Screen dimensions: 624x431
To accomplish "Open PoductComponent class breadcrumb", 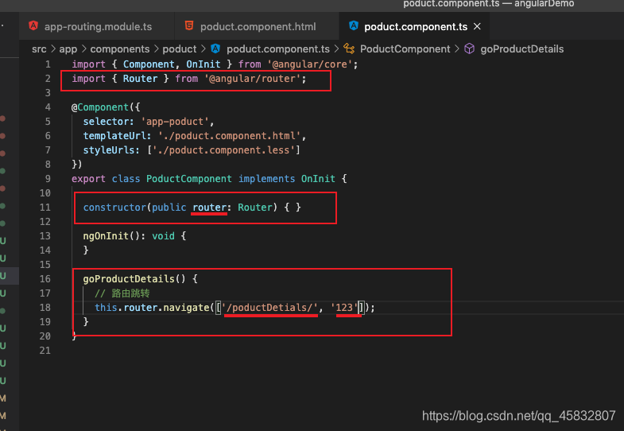I will (x=405, y=49).
